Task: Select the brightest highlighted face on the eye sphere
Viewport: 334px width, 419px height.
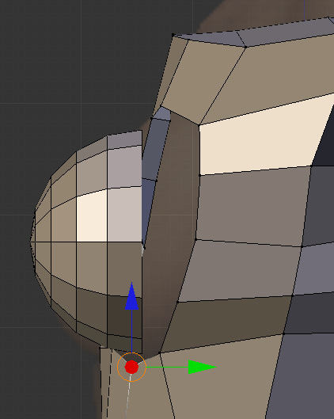Action: pos(92,217)
